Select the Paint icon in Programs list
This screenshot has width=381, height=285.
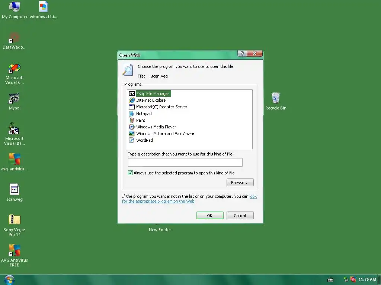[131, 120]
